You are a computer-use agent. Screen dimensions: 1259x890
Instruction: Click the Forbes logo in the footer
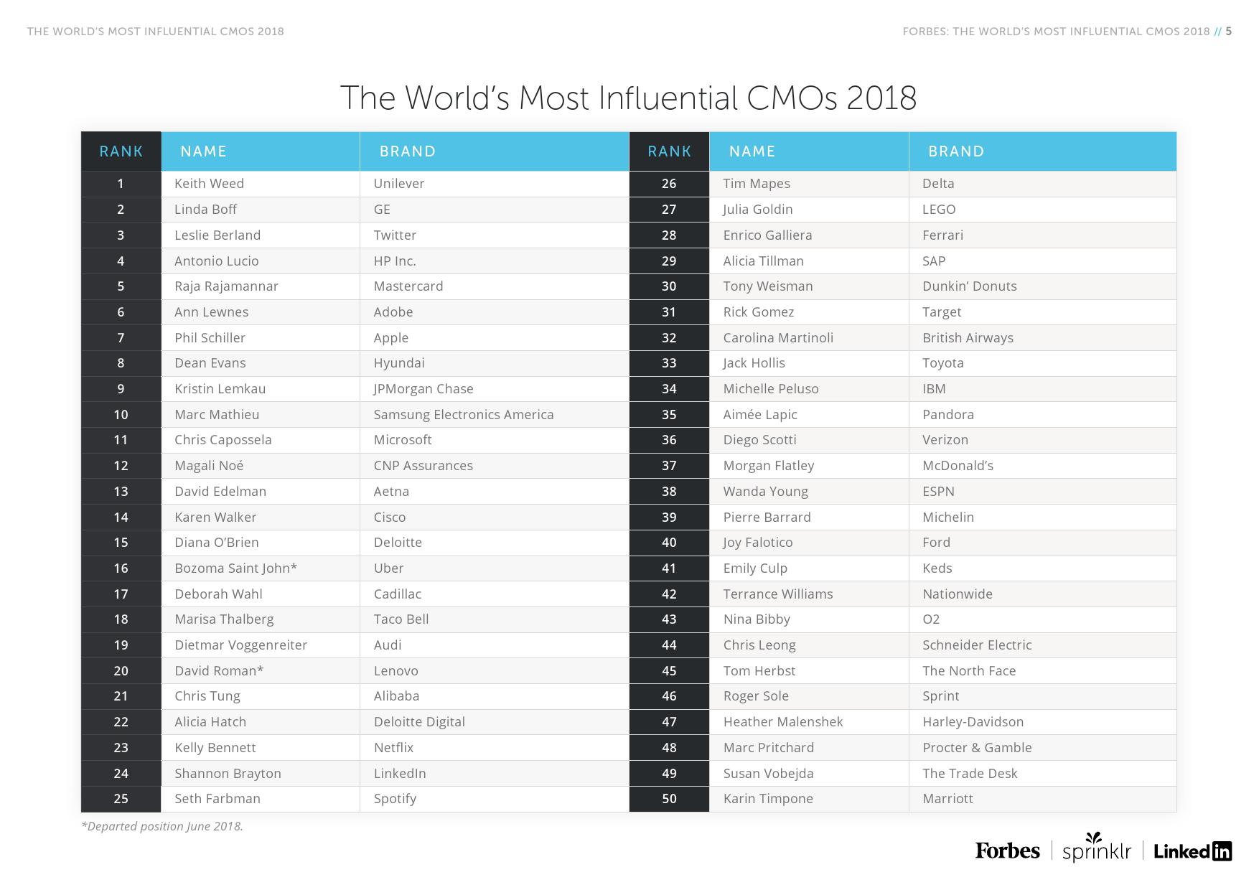(x=1007, y=851)
